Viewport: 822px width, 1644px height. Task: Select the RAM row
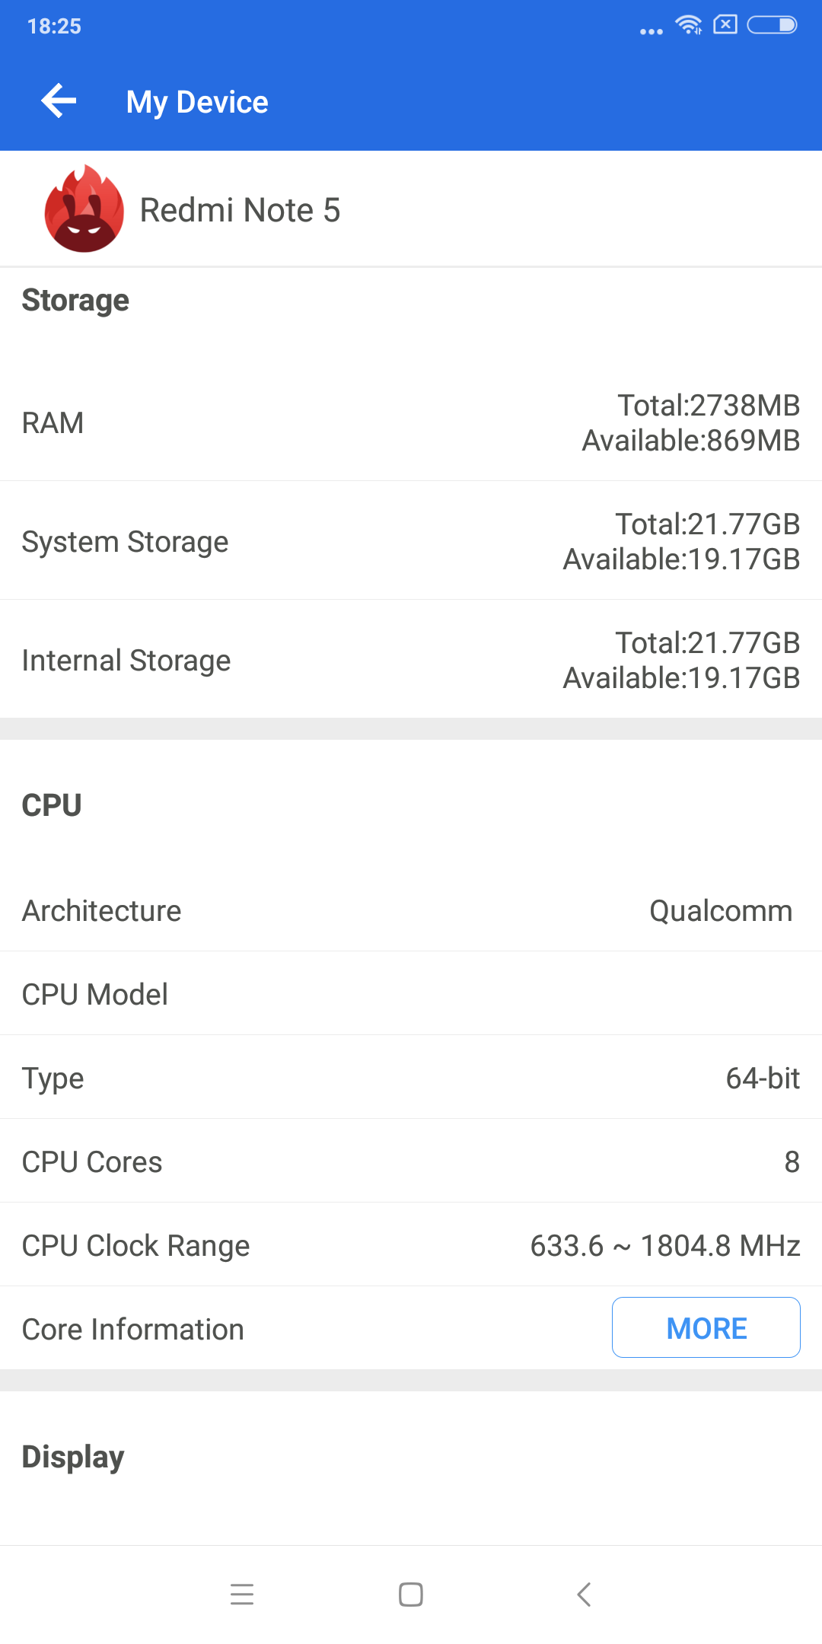411,422
